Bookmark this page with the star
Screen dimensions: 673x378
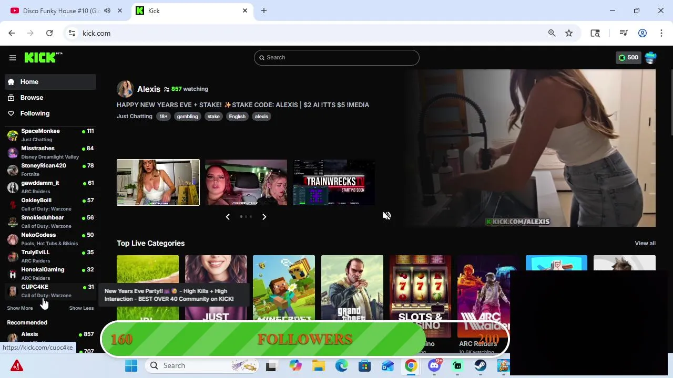[569, 33]
